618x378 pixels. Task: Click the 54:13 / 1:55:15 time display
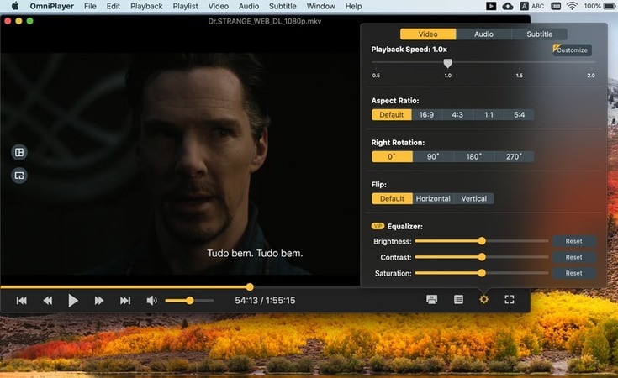[x=265, y=301]
